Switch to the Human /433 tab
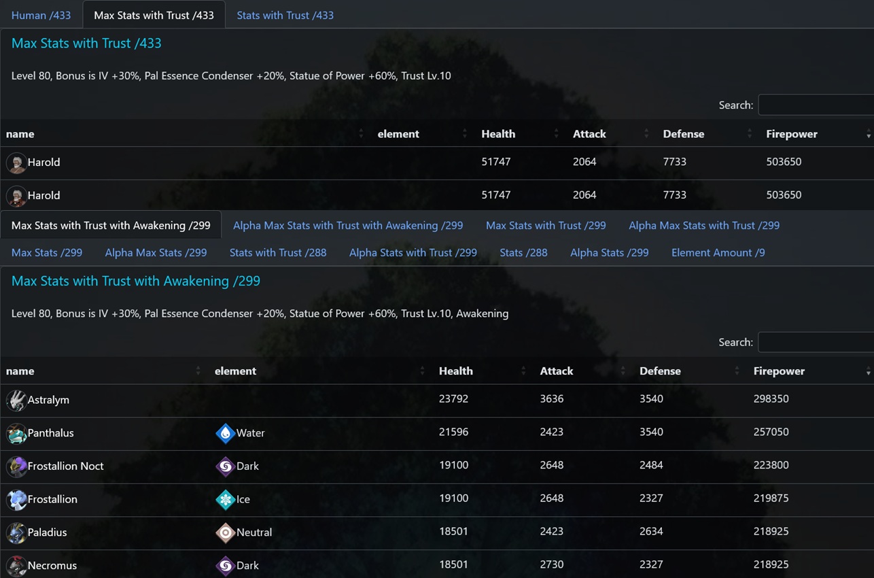This screenshot has width=874, height=578. click(x=41, y=15)
